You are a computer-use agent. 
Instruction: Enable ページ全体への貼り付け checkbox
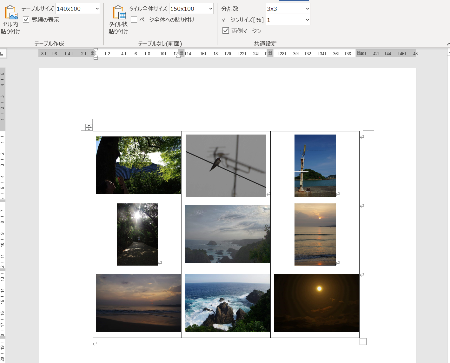(x=134, y=20)
